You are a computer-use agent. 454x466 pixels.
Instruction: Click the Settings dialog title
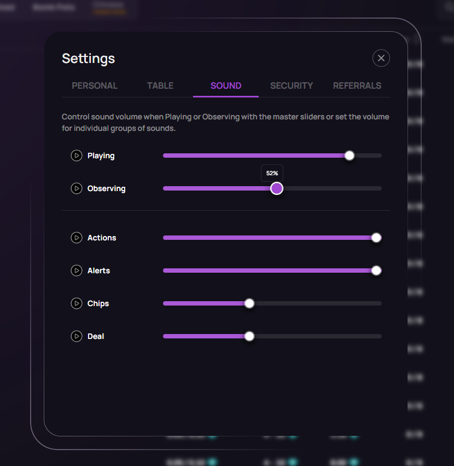(x=89, y=59)
